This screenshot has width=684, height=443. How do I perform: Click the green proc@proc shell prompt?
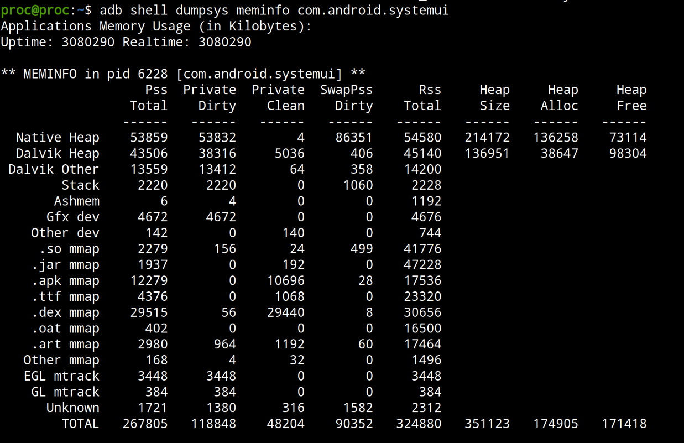[x=34, y=10]
